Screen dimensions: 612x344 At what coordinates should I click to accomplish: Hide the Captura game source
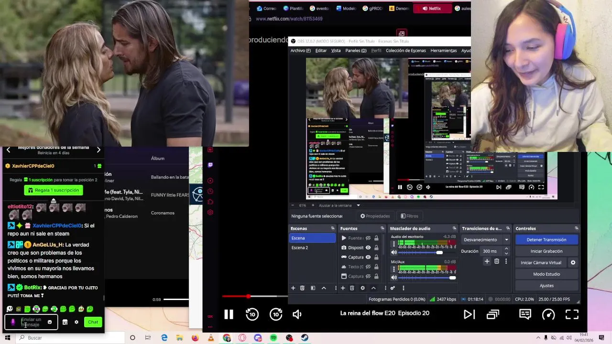coord(368,257)
